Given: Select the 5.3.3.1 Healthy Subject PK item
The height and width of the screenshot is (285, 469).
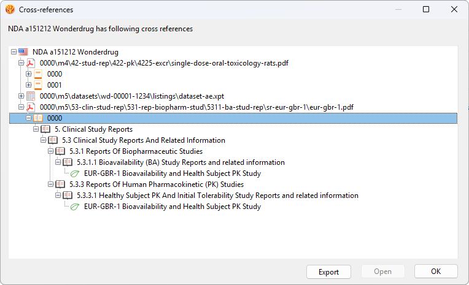Looking at the screenshot, I should [x=217, y=196].
